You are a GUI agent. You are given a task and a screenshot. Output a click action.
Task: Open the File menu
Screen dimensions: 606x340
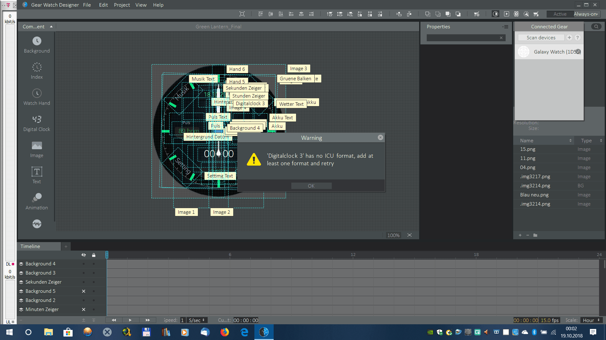click(x=87, y=5)
